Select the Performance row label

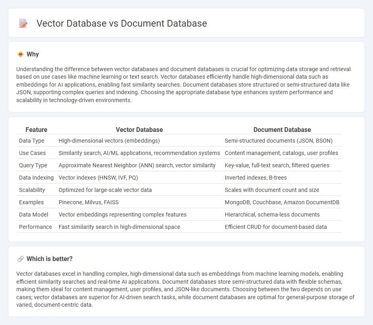point(35,227)
